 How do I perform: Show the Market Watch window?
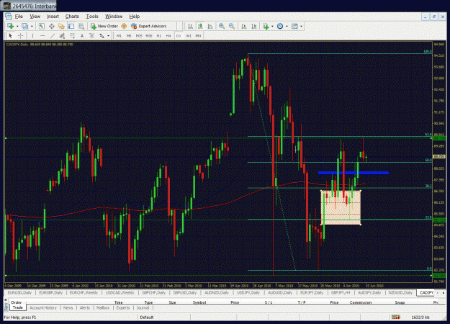[42, 26]
